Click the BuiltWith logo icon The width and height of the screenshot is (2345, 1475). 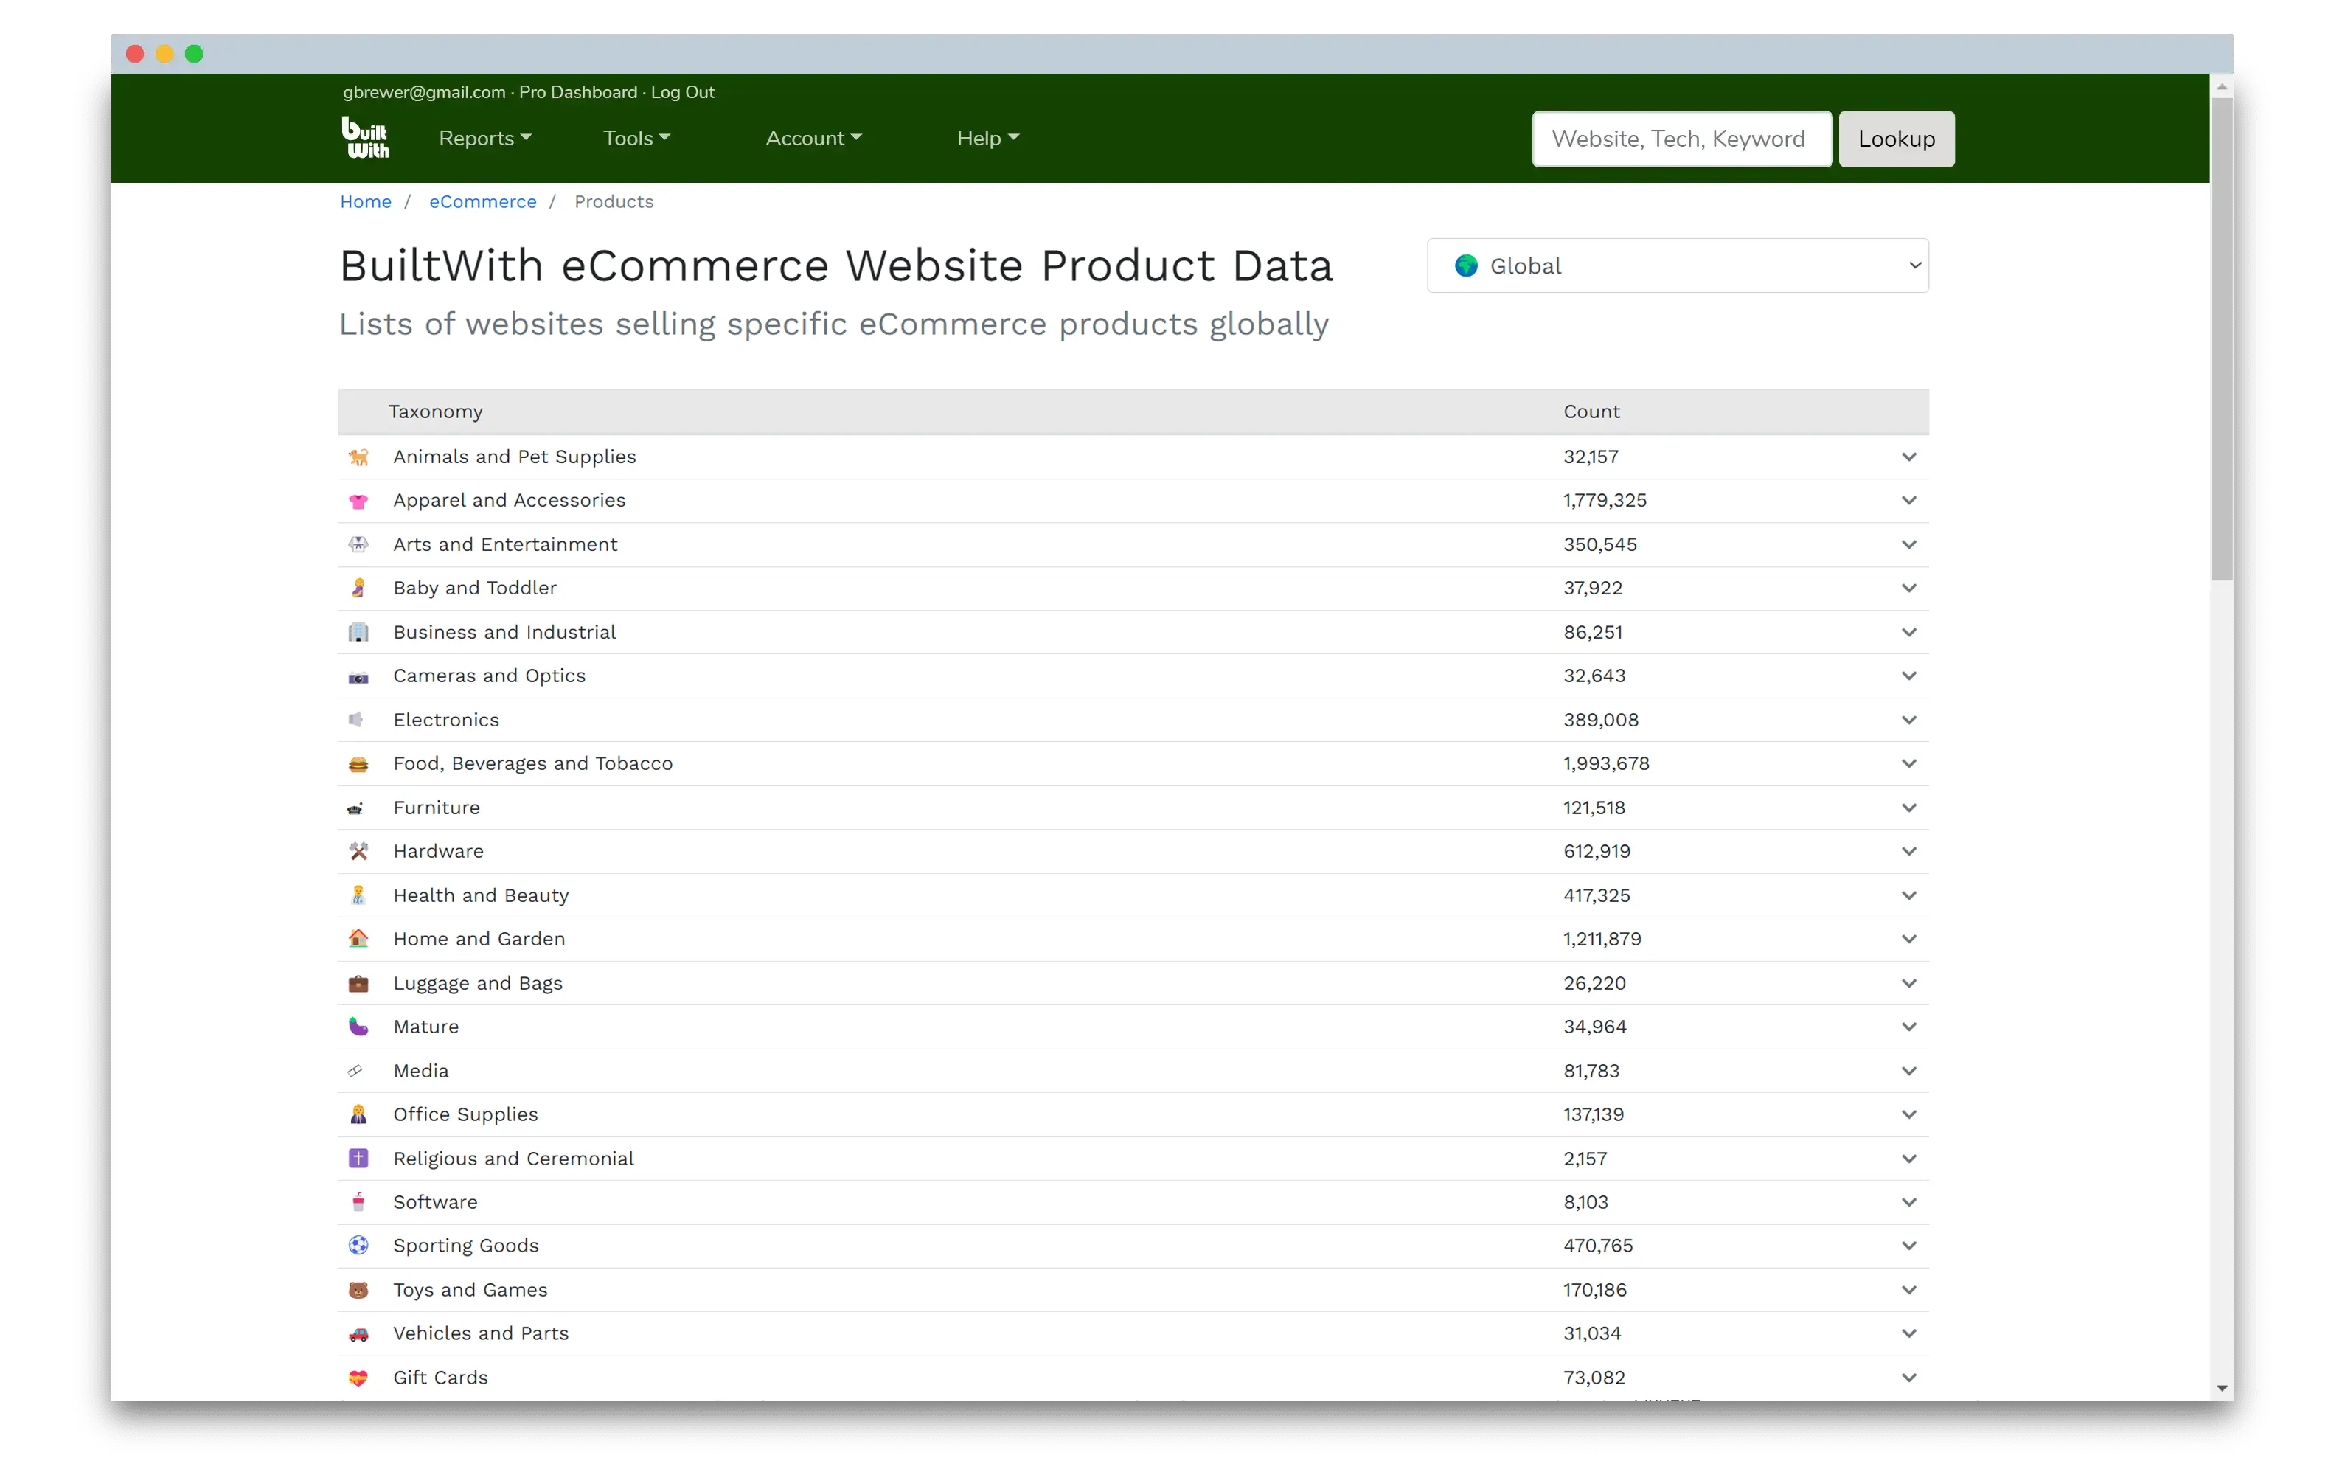(365, 137)
